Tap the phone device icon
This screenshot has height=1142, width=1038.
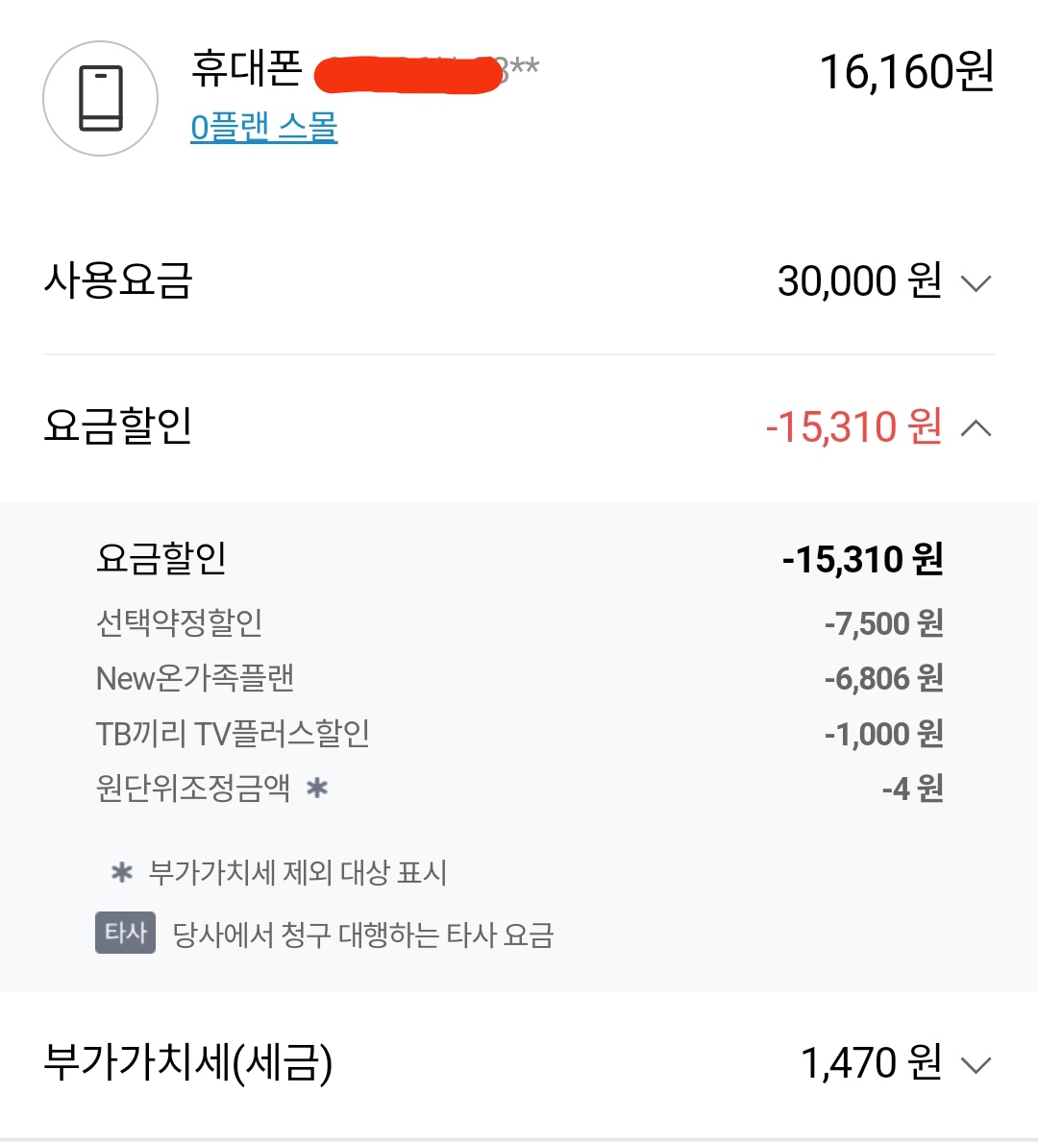pos(100,98)
